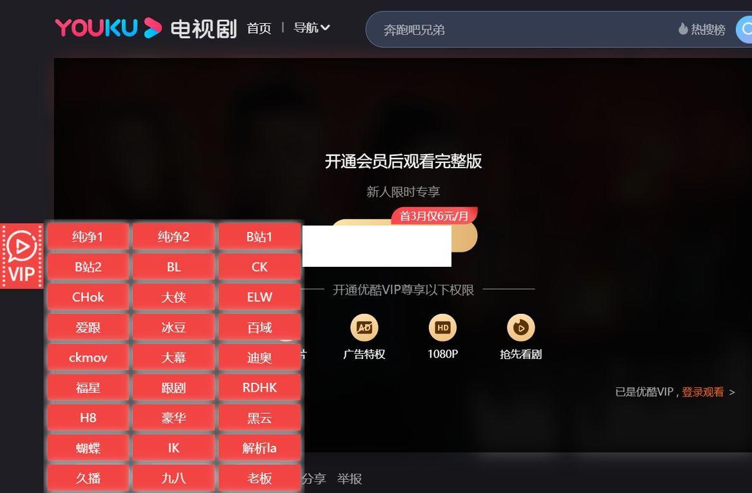Expand the 导航 dropdown menu
This screenshot has height=493, width=752.
(x=312, y=28)
